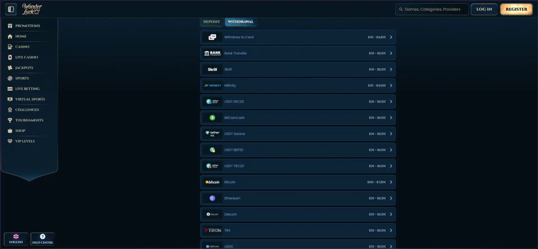The height and width of the screenshot is (249, 538).
Task: Select the BitCoinCash withdrawal row
Action: pos(298,118)
